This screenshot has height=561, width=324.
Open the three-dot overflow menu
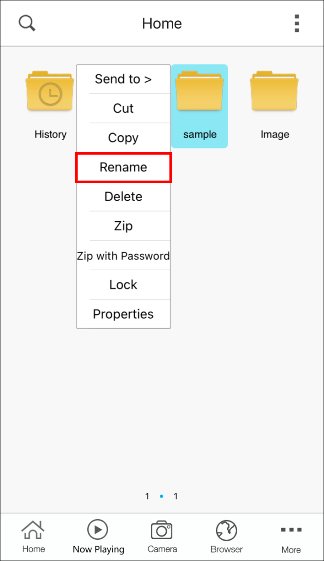click(x=296, y=23)
